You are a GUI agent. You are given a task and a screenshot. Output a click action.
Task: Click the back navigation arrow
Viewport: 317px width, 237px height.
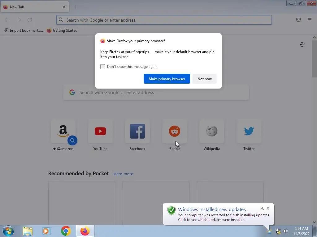click(7, 20)
